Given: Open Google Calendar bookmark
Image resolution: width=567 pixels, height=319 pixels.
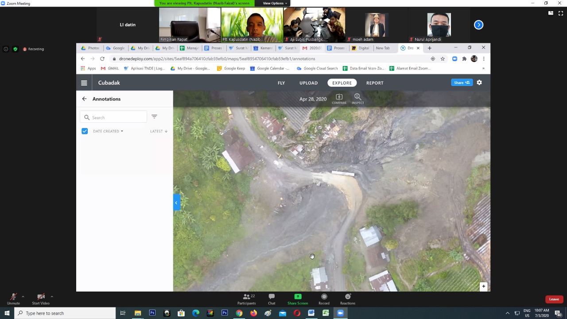Looking at the screenshot, I should click(270, 68).
